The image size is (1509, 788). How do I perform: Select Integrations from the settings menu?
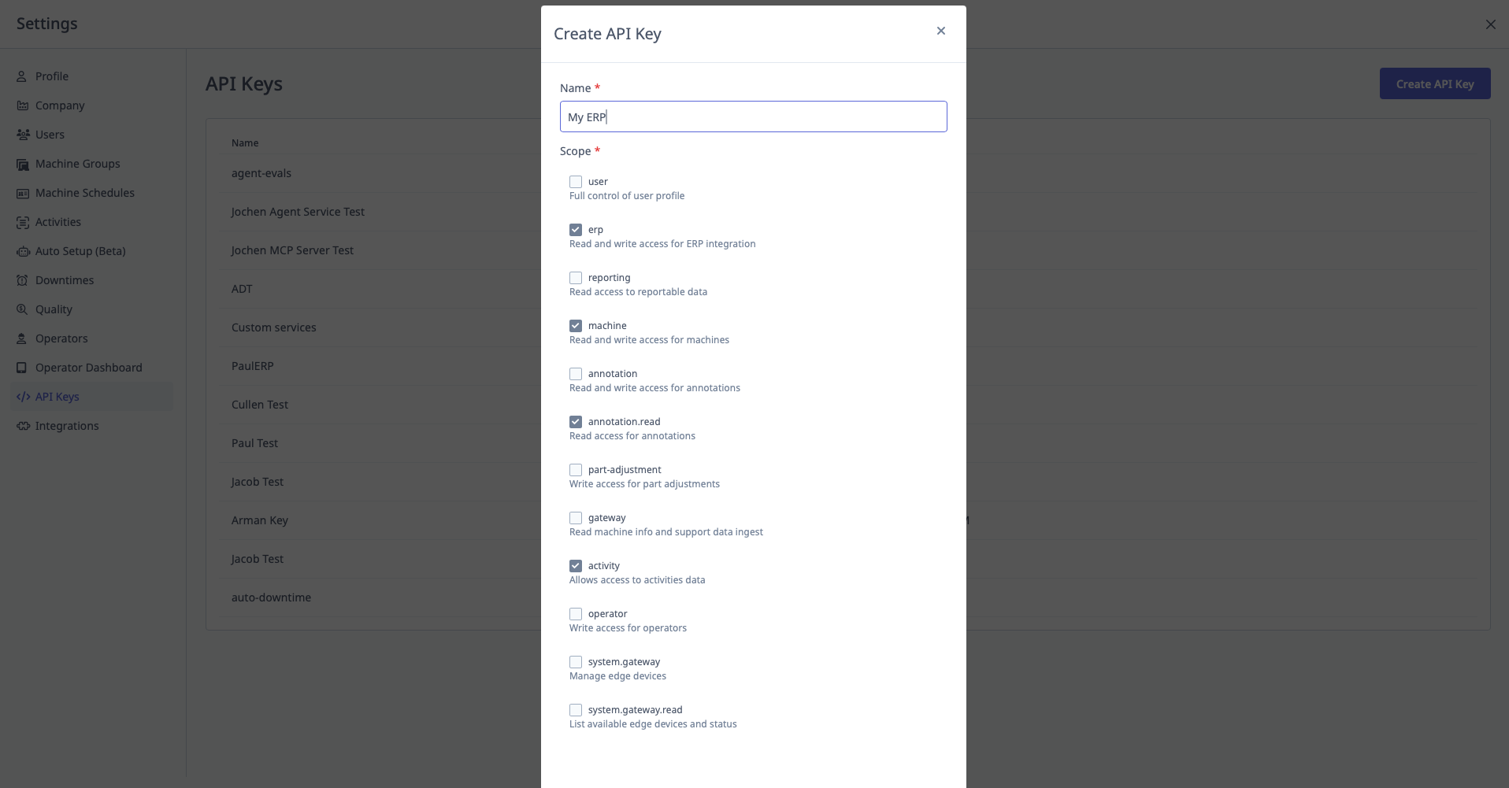coord(67,425)
